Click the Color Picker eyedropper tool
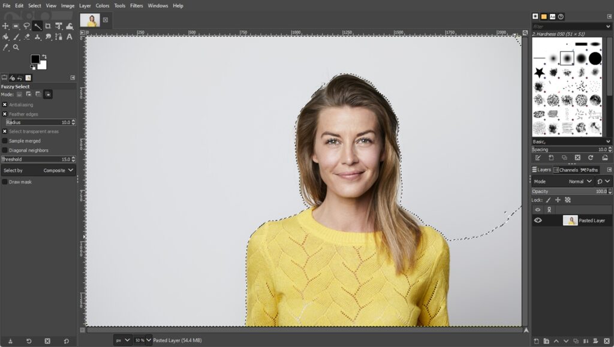 (x=5, y=47)
